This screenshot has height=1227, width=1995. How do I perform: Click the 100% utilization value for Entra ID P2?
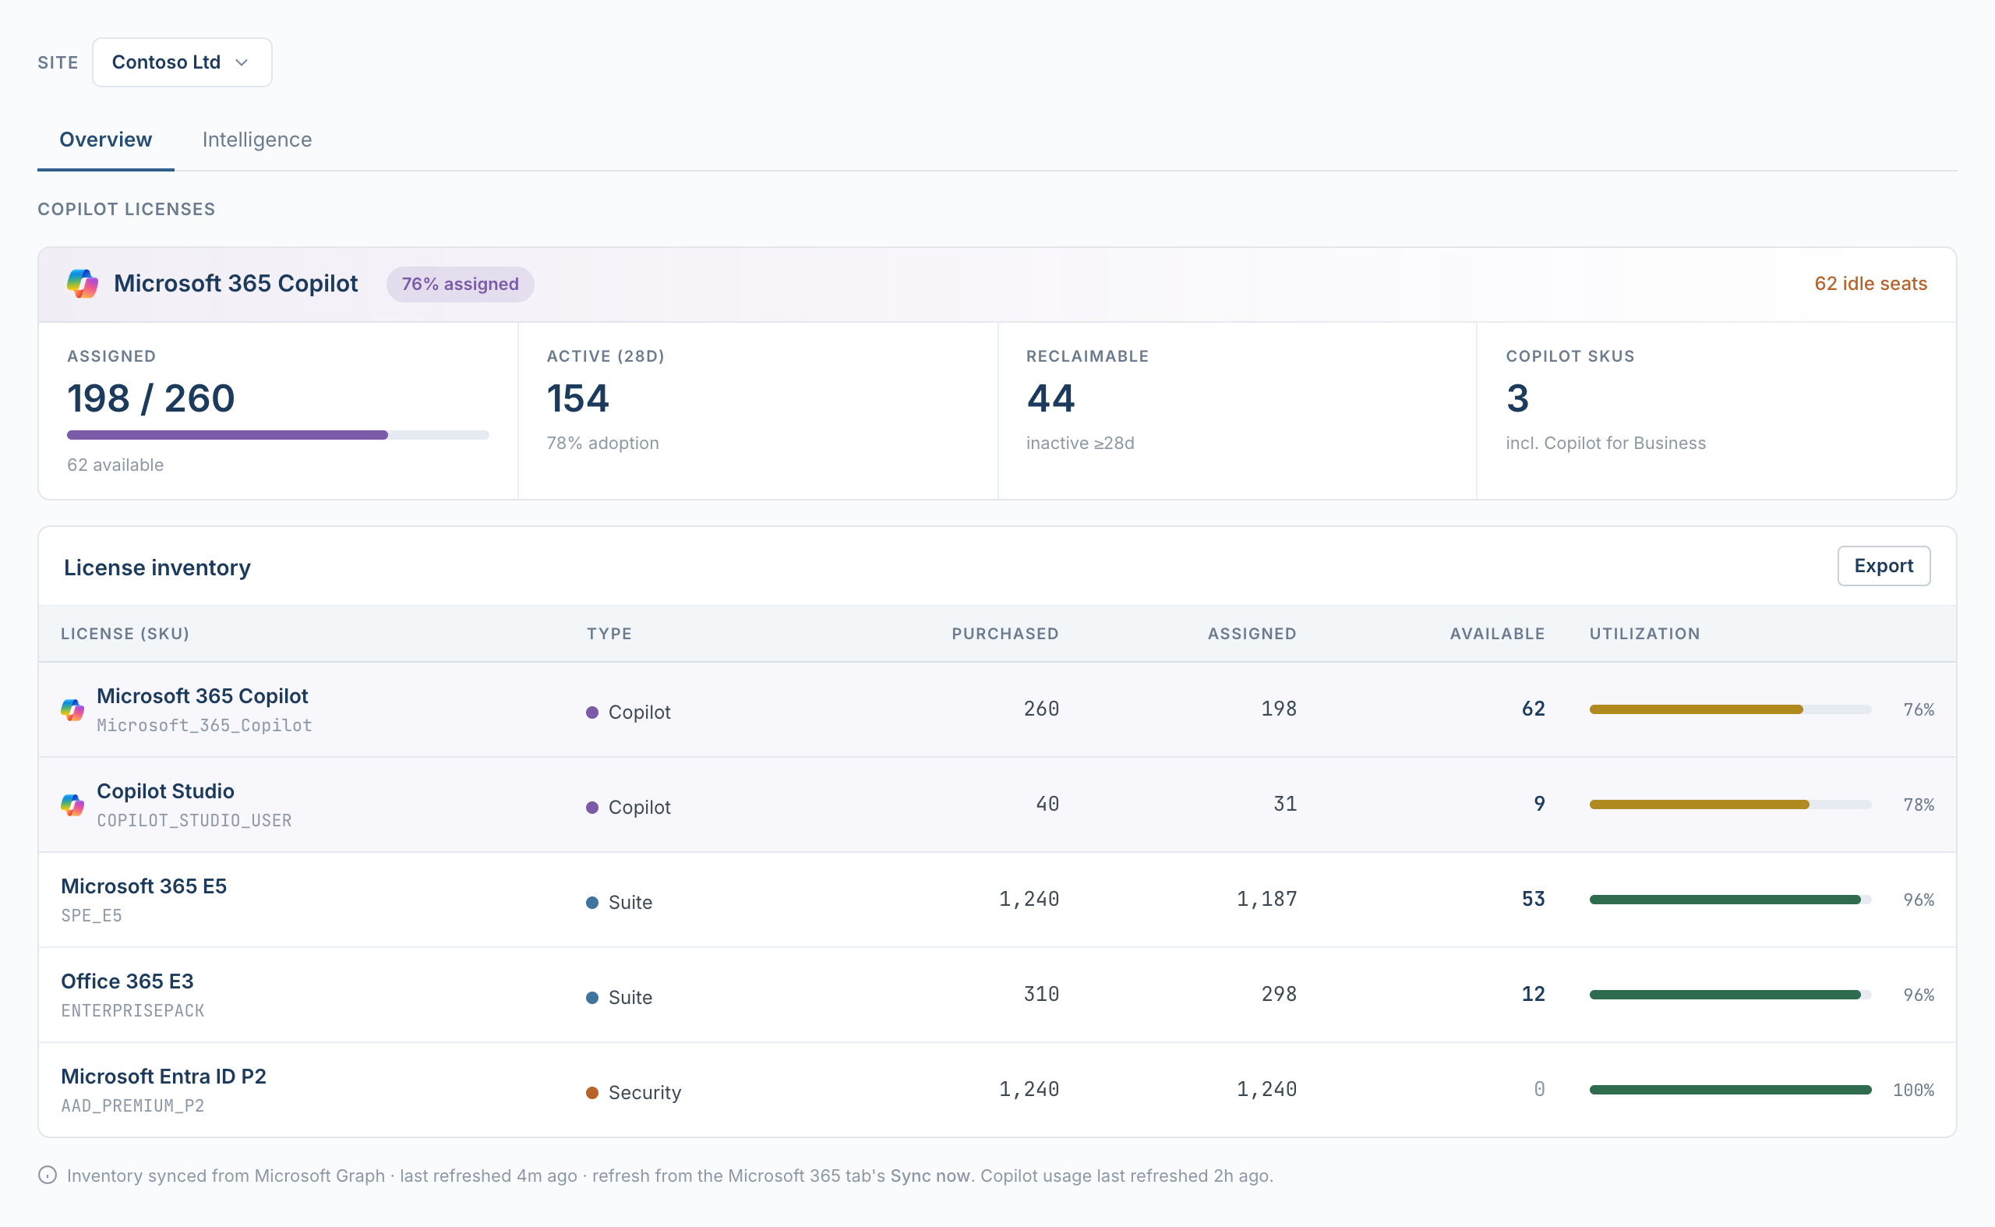click(x=1913, y=1090)
